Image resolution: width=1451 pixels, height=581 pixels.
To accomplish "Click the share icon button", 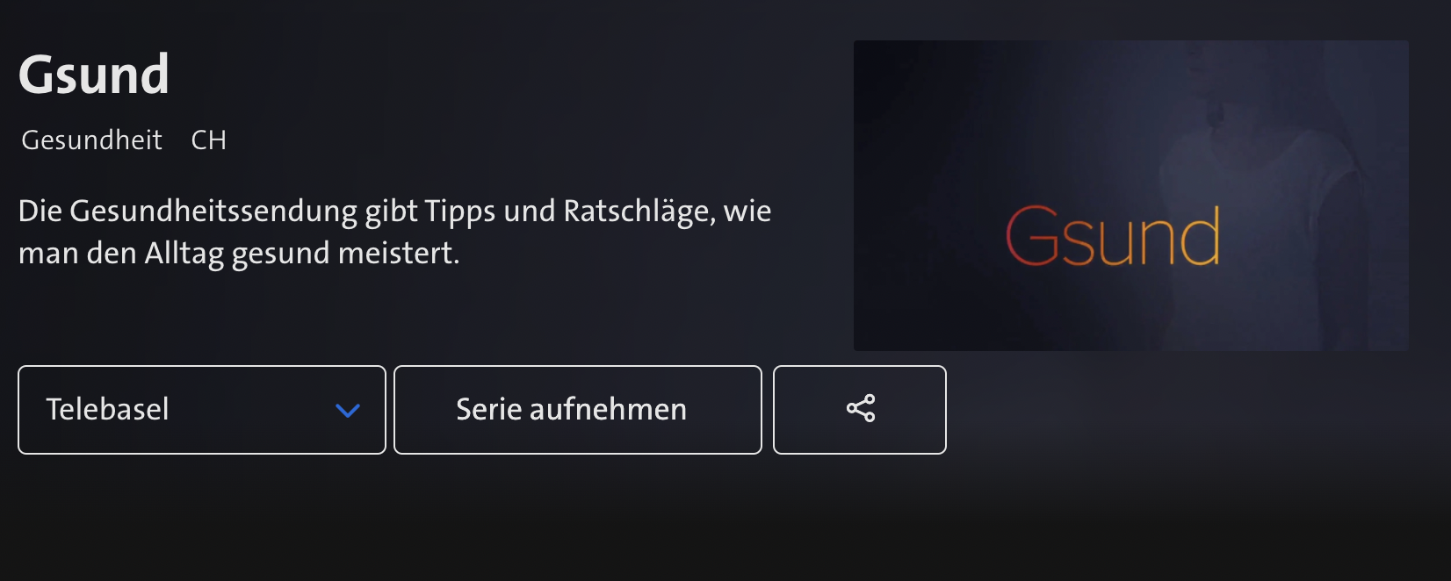I will 860,410.
